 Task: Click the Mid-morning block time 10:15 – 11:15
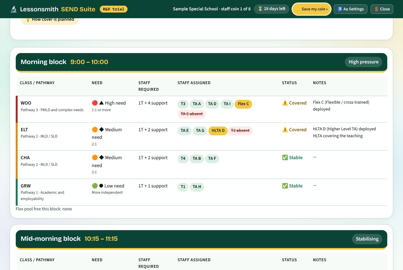[101, 239]
